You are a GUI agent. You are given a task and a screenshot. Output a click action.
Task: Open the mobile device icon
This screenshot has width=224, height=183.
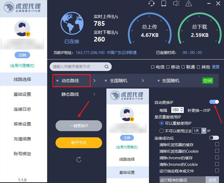pyautogui.click(x=163, y=4)
